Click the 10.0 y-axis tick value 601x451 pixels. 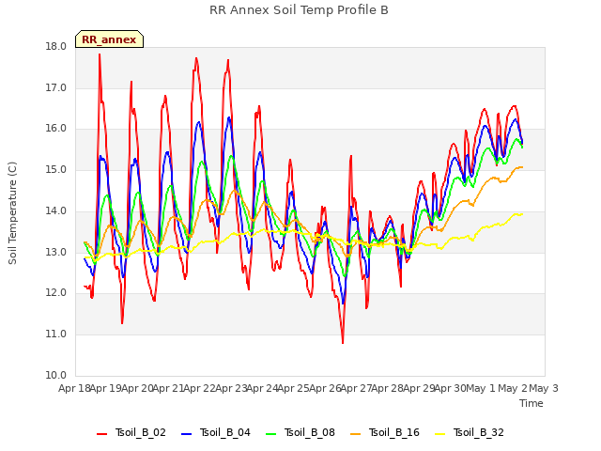[56, 375]
